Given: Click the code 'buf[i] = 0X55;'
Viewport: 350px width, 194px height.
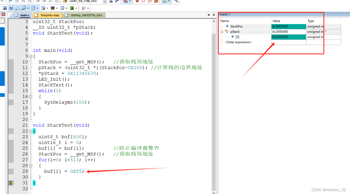Looking at the screenshot, I should tap(64, 171).
